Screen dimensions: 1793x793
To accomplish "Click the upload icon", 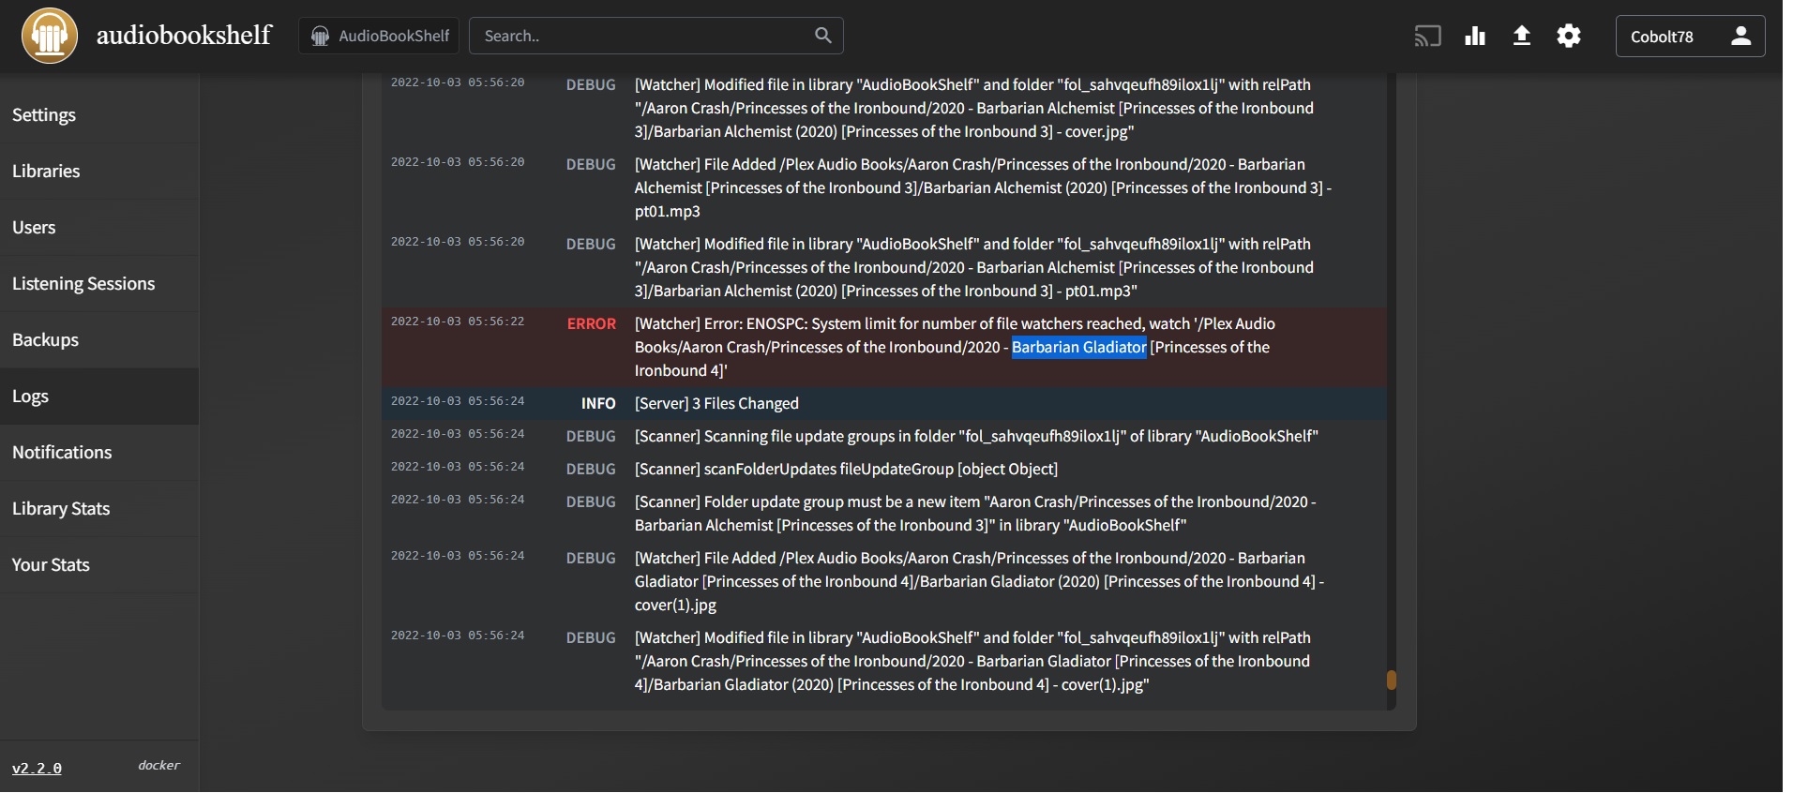I will (1522, 36).
